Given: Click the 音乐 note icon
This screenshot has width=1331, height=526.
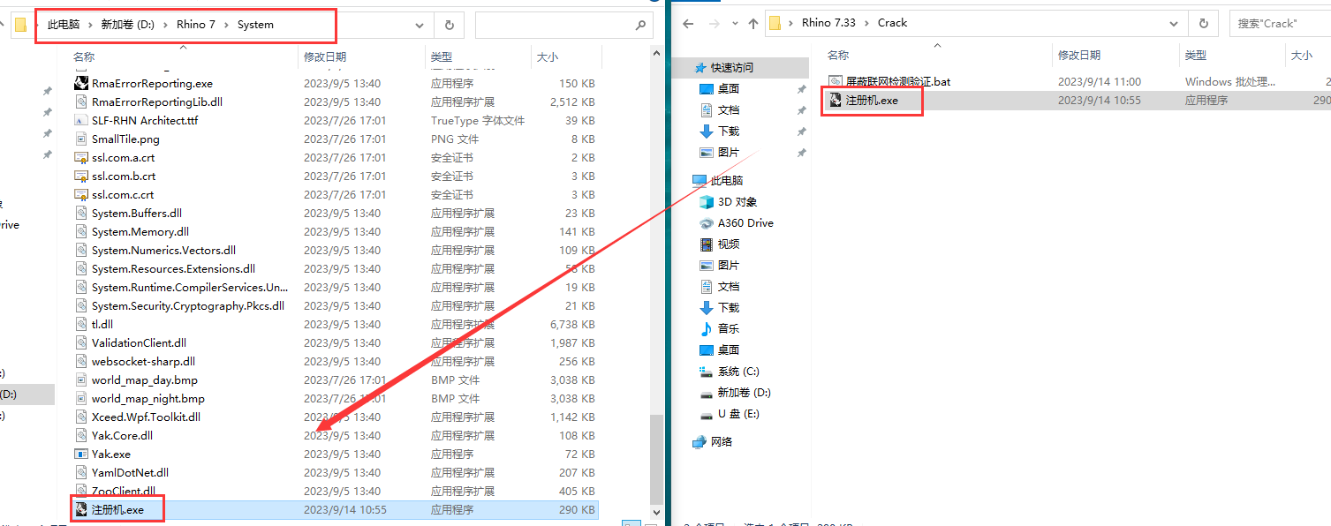Looking at the screenshot, I should coord(707,329).
